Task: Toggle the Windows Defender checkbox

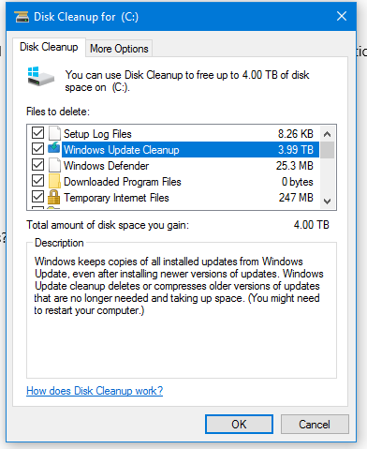Action: pyautogui.click(x=37, y=165)
